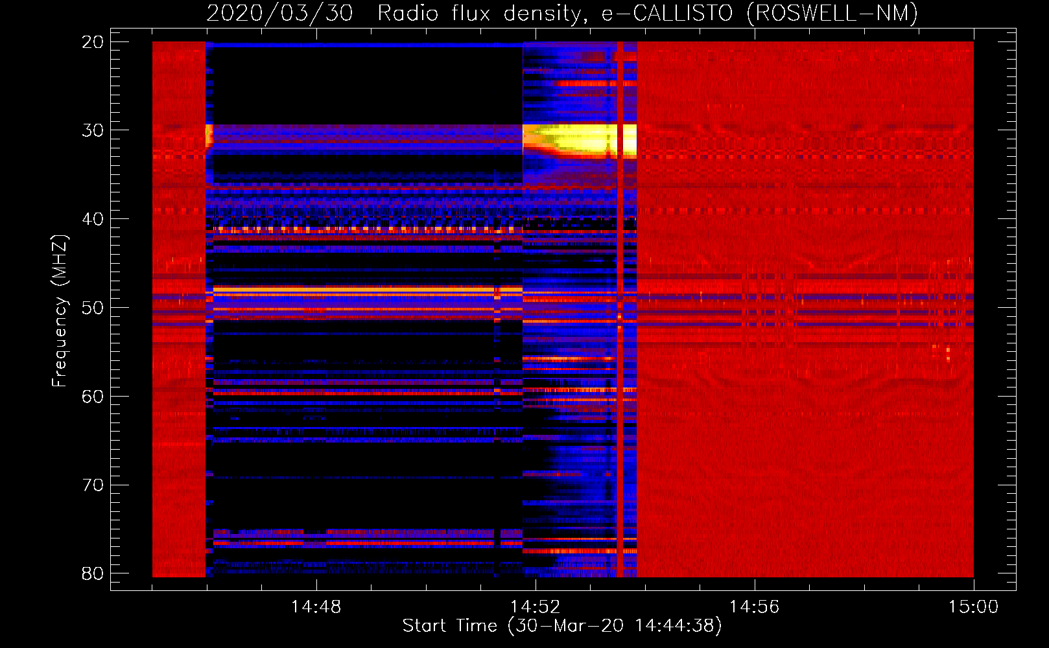Click the orange horizontal band near 48 MHz
This screenshot has width=1049, height=648.
pos(368,291)
